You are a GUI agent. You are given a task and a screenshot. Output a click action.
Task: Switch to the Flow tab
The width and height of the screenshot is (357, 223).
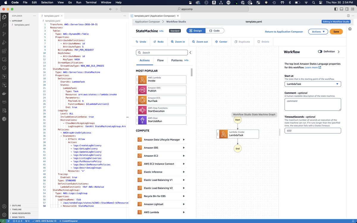click(160, 60)
